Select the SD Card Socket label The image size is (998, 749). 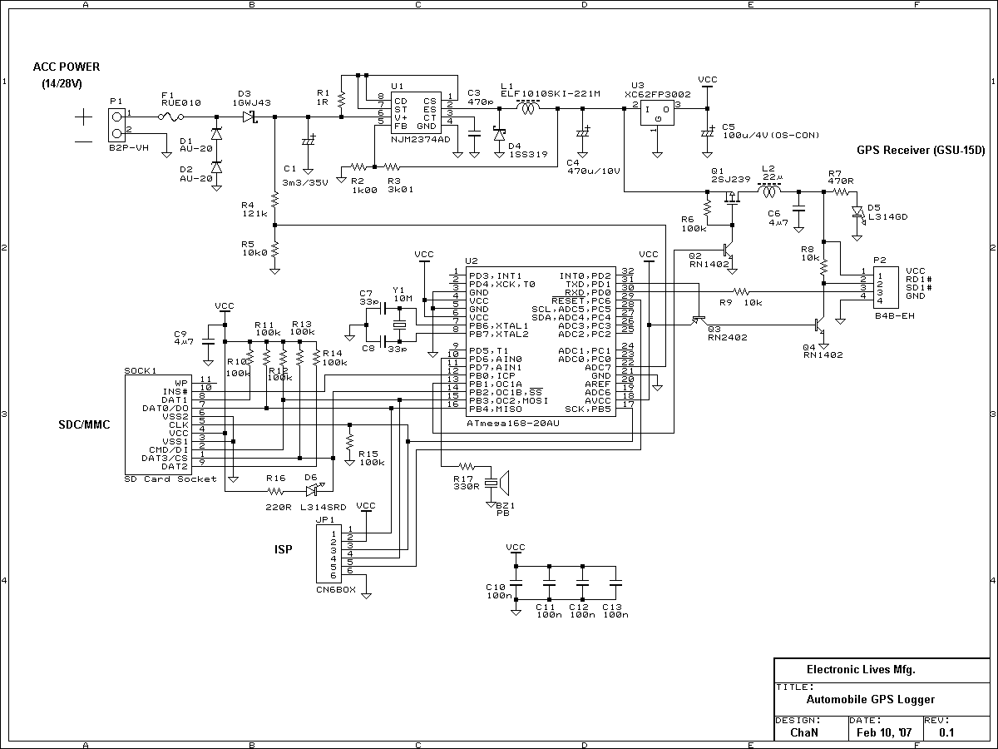(x=170, y=479)
